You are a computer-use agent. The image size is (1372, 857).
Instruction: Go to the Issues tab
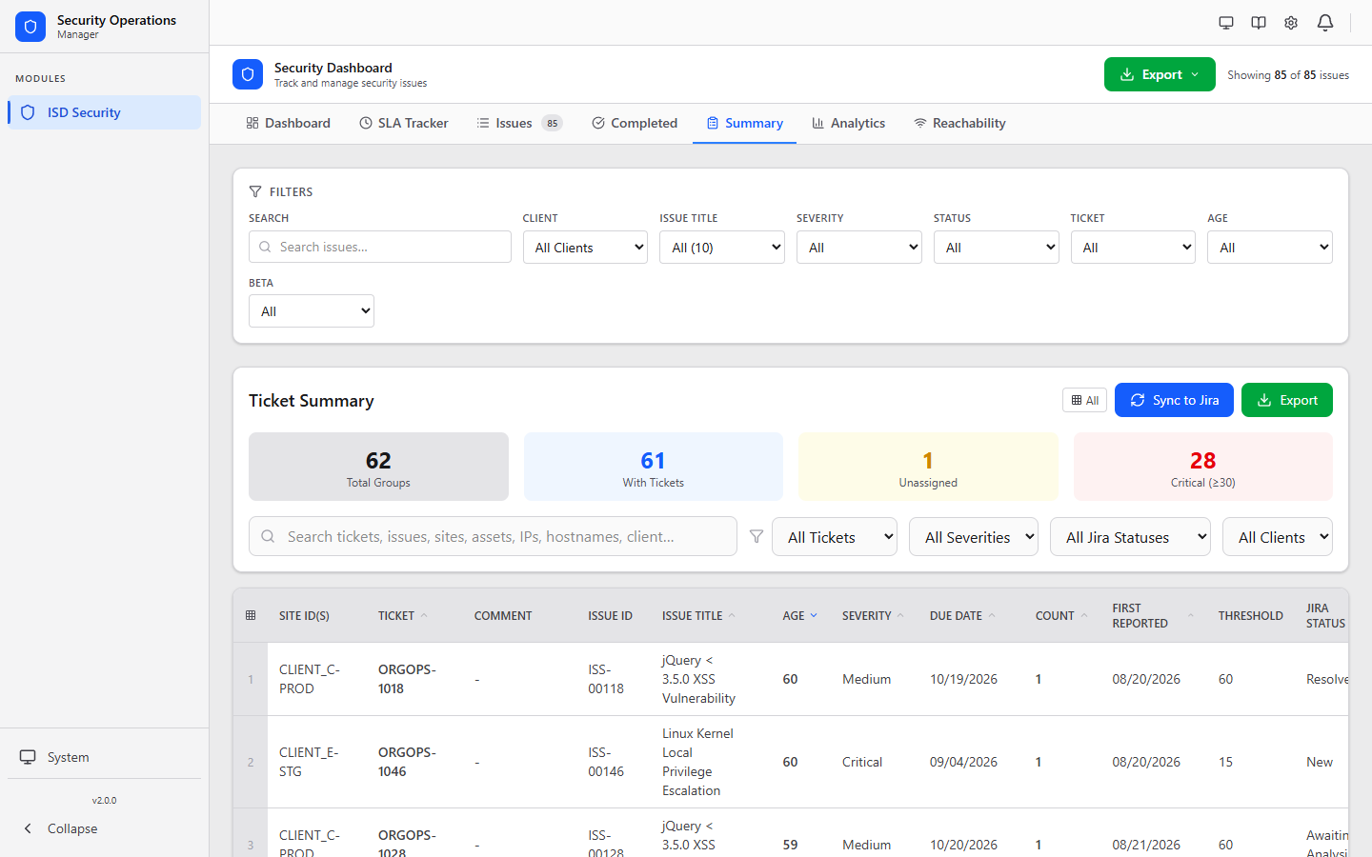click(519, 123)
